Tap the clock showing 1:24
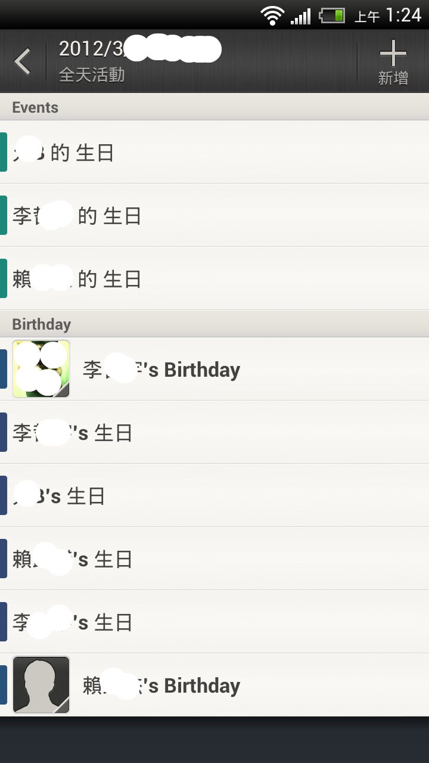429x763 pixels. pyautogui.click(x=403, y=15)
